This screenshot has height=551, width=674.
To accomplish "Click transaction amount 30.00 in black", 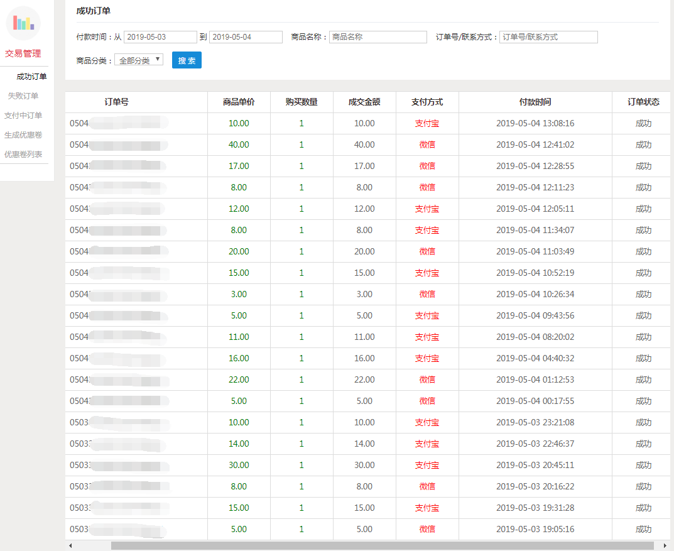I will click(364, 465).
